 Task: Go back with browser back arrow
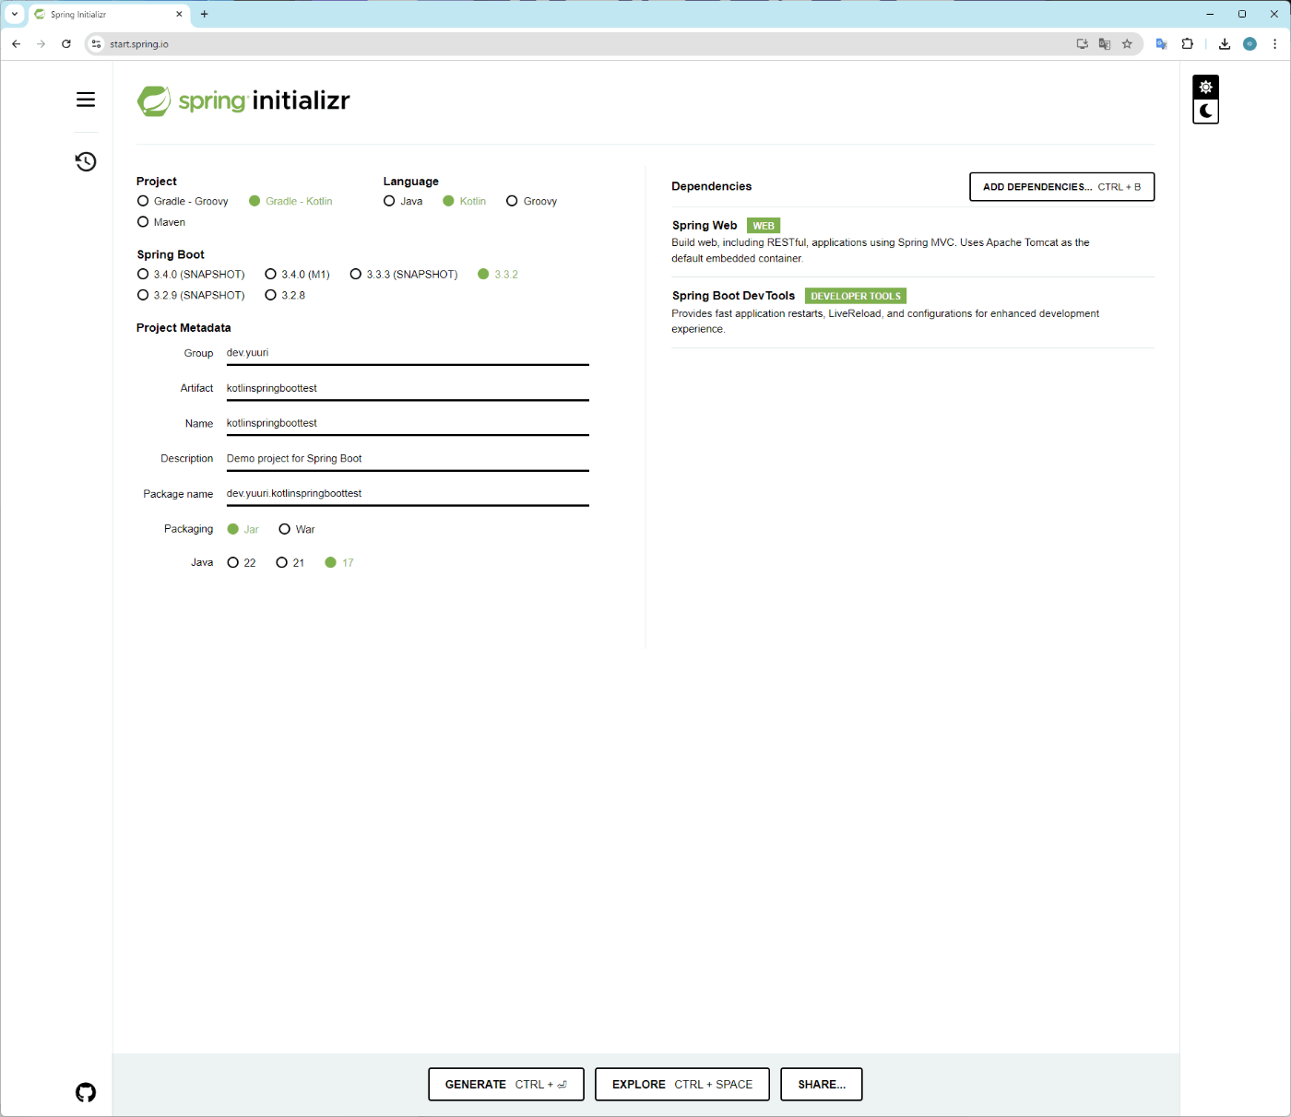tap(16, 43)
